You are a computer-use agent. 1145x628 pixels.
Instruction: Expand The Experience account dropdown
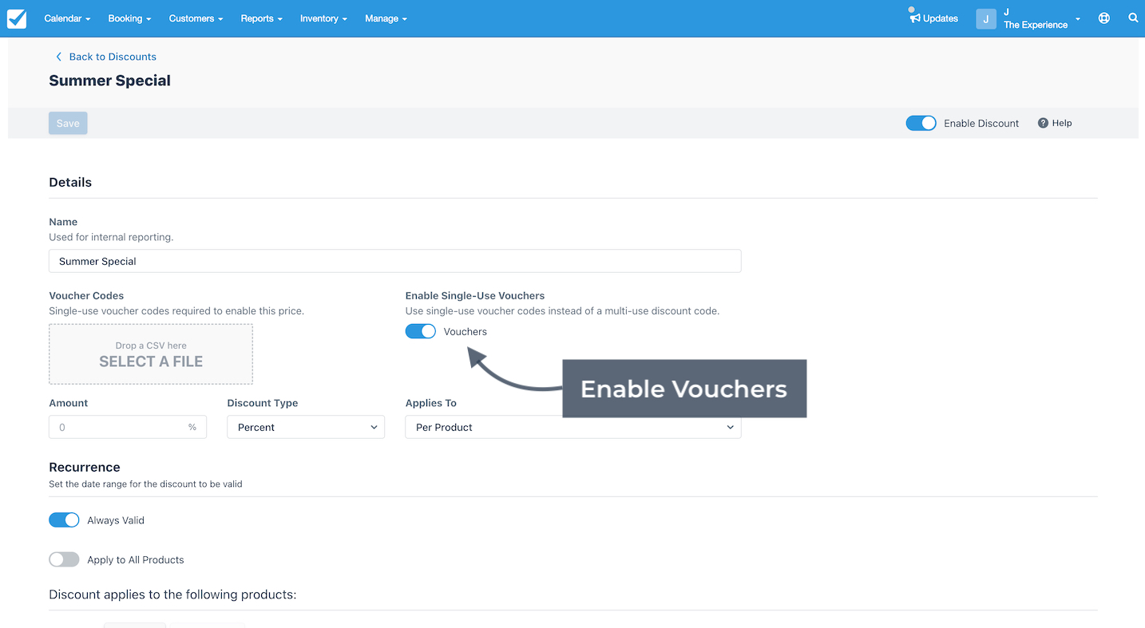(x=1041, y=18)
